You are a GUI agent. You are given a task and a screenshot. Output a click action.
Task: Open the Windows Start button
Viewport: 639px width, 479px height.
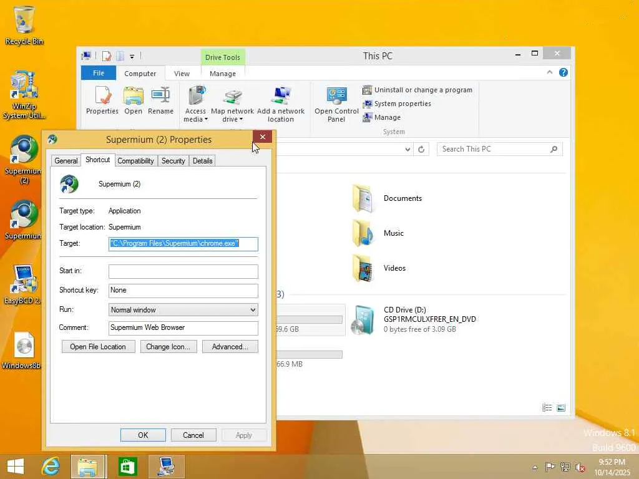[x=16, y=467]
